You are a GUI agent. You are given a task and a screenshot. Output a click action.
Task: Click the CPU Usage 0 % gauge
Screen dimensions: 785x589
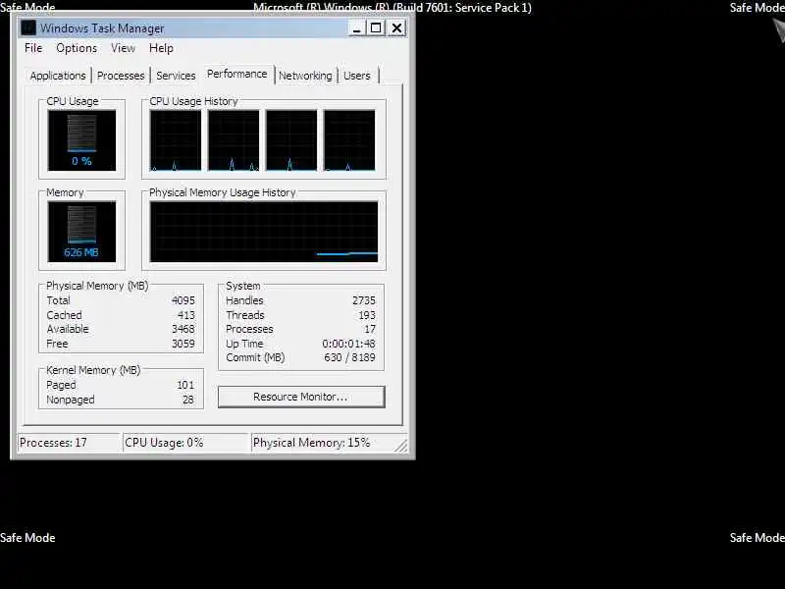pos(81,140)
